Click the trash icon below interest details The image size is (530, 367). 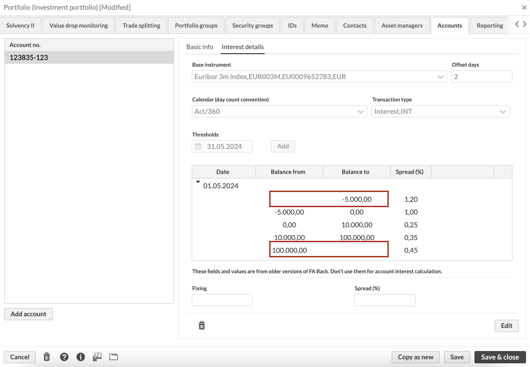(x=202, y=325)
